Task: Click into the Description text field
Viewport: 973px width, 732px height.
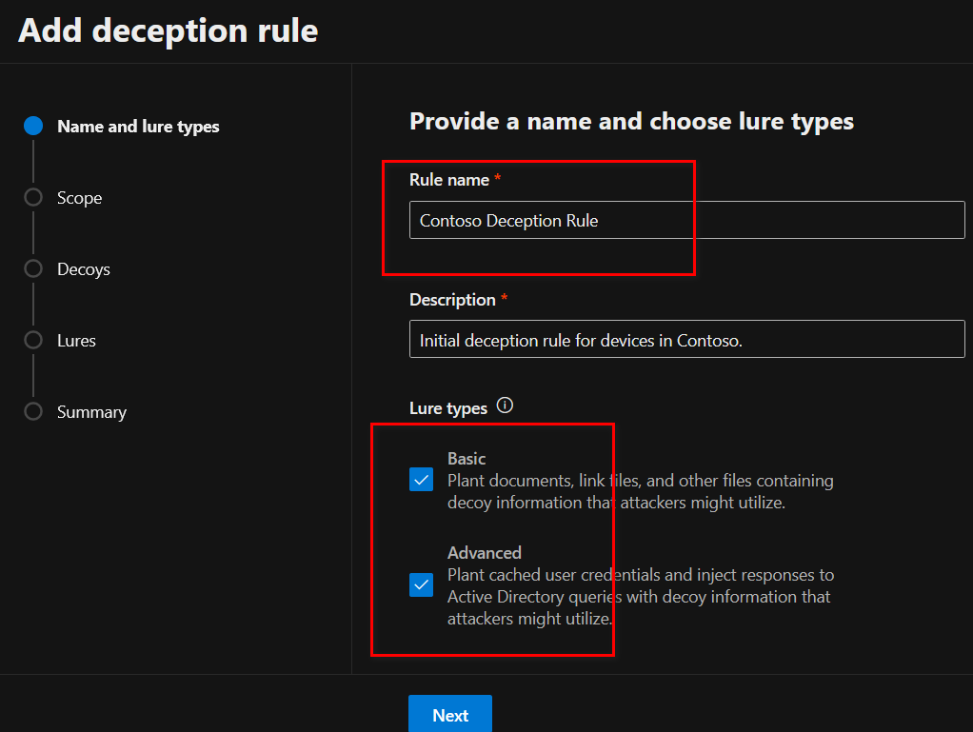Action: (x=685, y=339)
